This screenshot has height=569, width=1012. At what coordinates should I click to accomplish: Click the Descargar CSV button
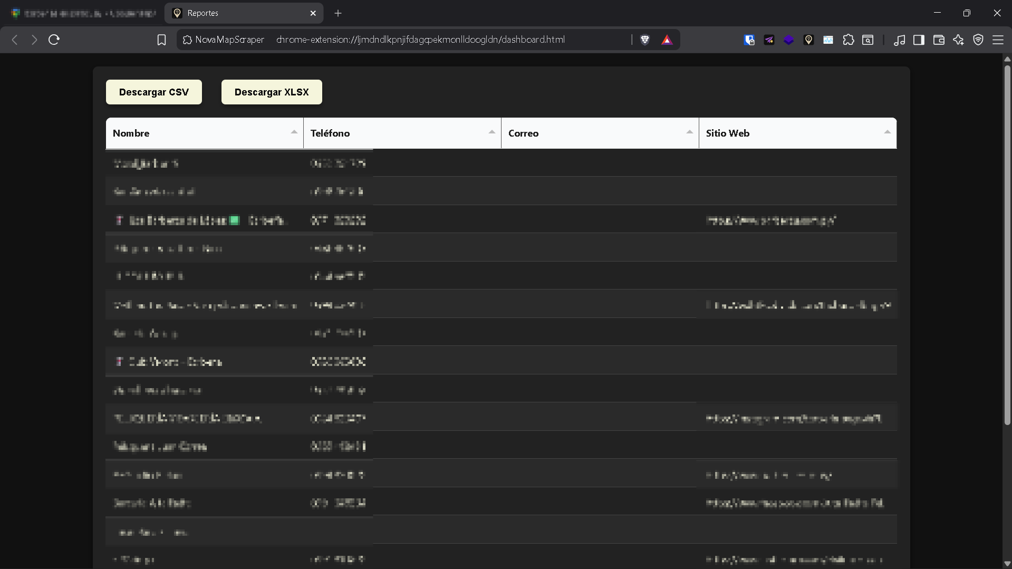[x=153, y=92]
